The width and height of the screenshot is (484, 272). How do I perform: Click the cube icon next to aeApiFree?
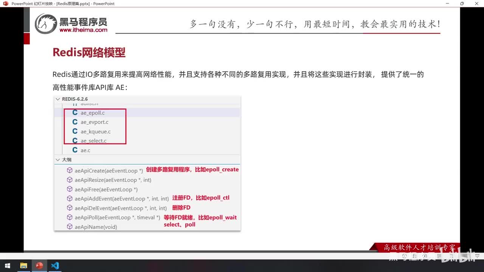(70, 189)
